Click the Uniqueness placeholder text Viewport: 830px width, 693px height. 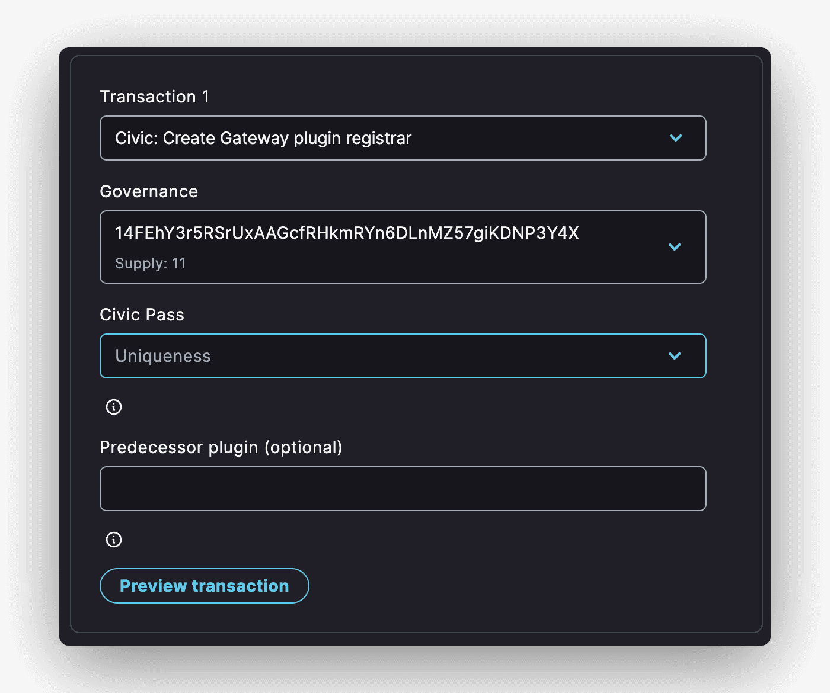[x=163, y=356]
